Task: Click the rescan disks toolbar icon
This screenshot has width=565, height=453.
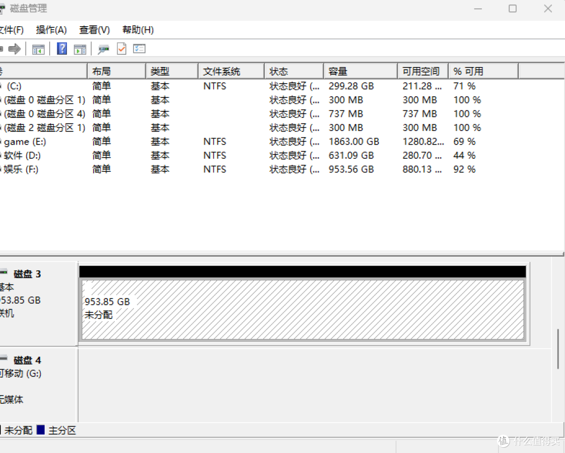Action: click(x=103, y=48)
